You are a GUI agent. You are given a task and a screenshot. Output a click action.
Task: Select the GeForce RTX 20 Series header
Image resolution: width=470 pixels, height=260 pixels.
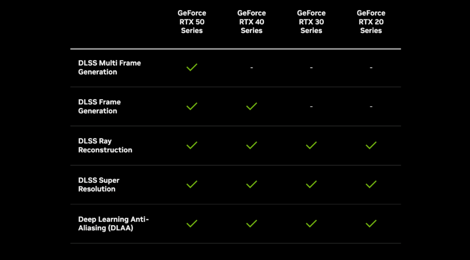click(x=371, y=22)
